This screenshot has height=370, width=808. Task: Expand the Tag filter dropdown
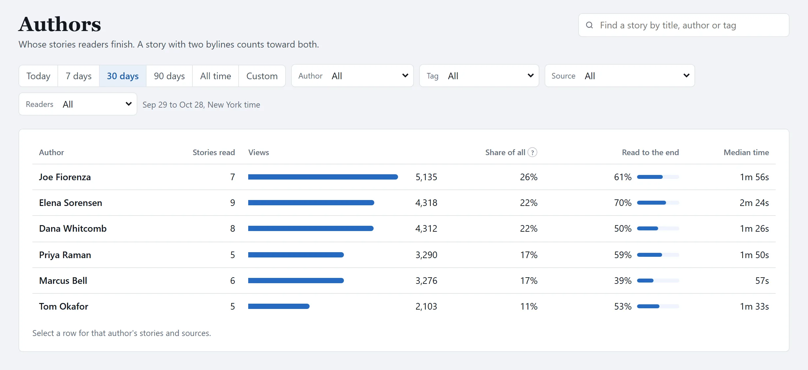pyautogui.click(x=479, y=76)
